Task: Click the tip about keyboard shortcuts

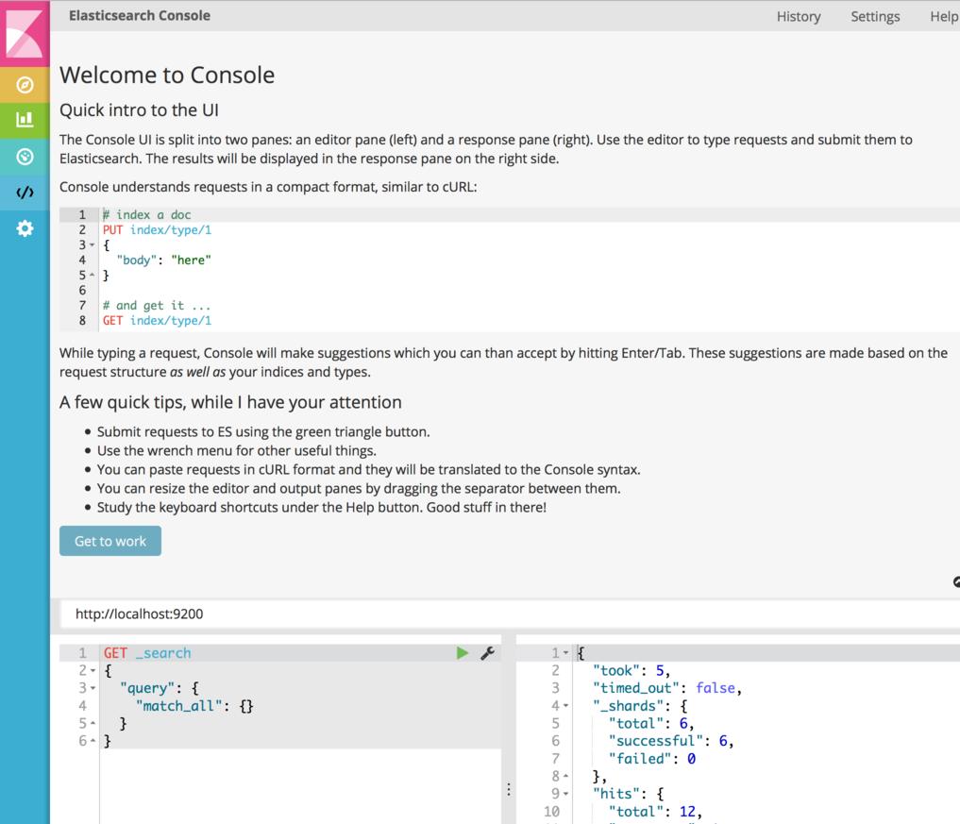Action: coord(322,508)
